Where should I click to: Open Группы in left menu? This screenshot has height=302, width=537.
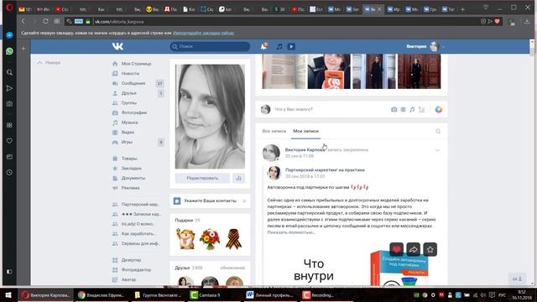pos(128,102)
